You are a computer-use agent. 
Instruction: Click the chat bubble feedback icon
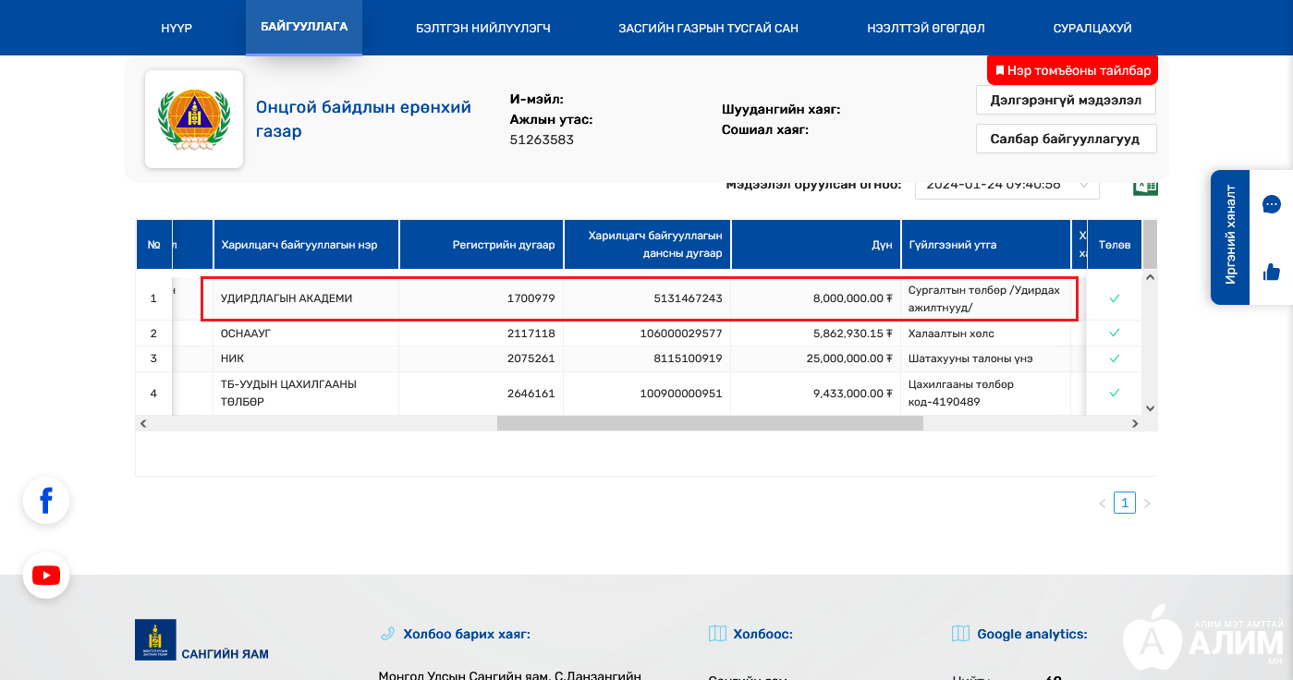(x=1272, y=204)
